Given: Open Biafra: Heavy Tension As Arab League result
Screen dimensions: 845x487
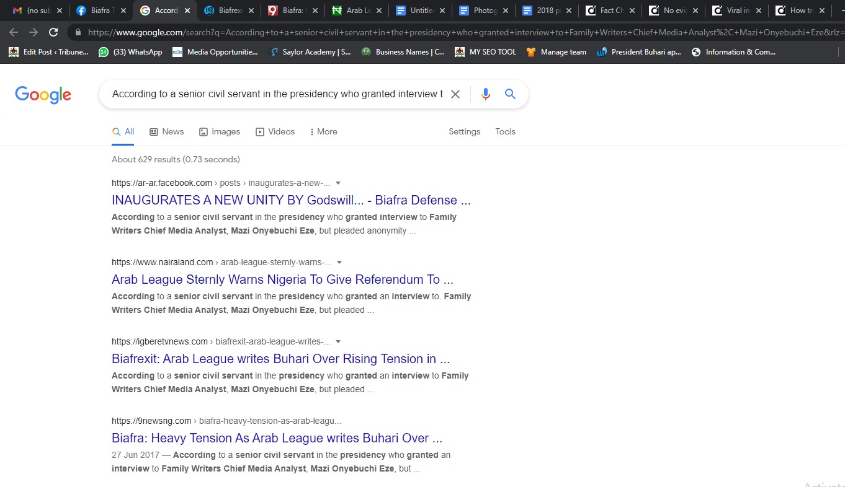Looking at the screenshot, I should (277, 438).
